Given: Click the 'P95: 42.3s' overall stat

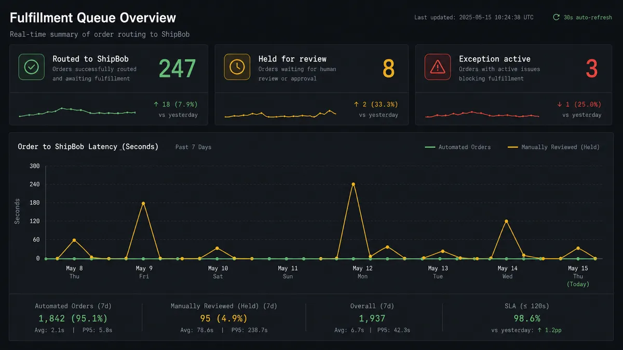Looking at the screenshot, I should click(394, 330).
